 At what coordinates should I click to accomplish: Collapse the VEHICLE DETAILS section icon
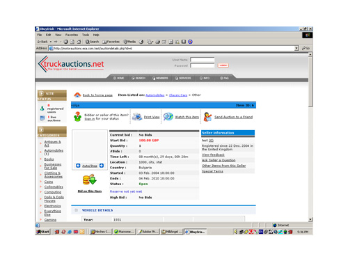point(76,210)
